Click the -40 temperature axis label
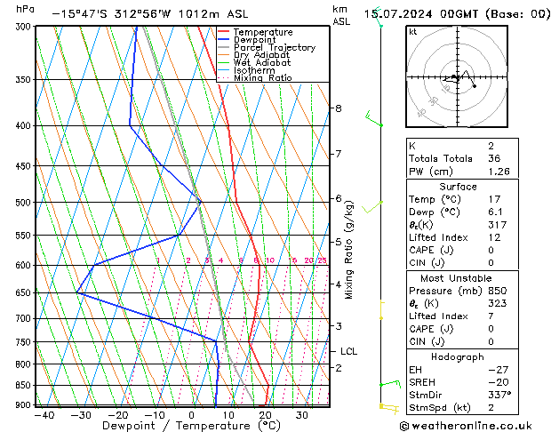The image size is (559, 432). click(x=44, y=415)
